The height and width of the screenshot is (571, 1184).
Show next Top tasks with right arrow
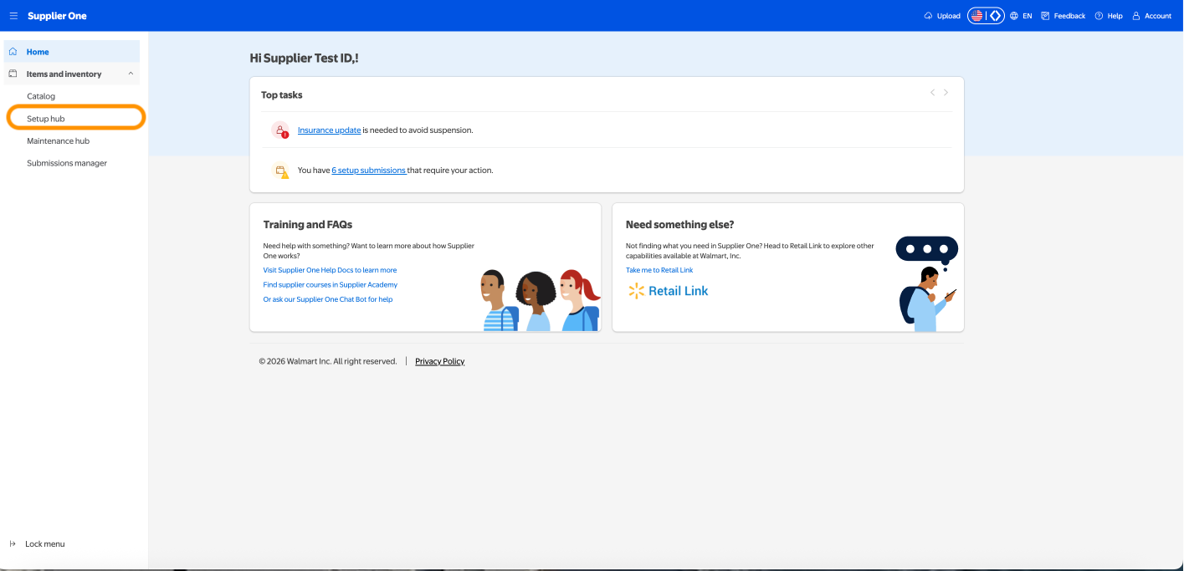click(946, 93)
